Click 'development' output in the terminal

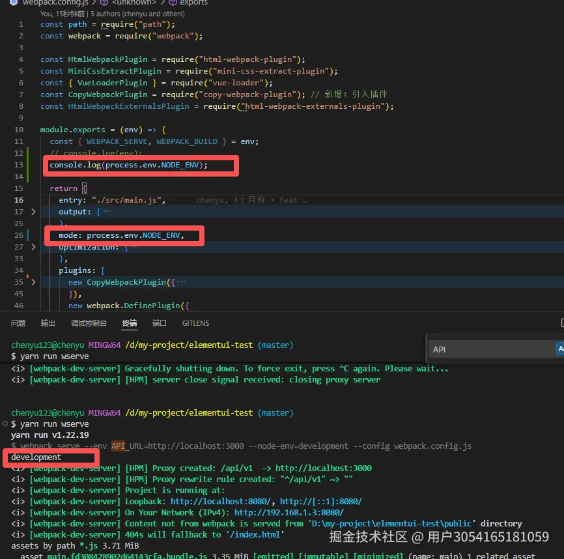(36, 457)
